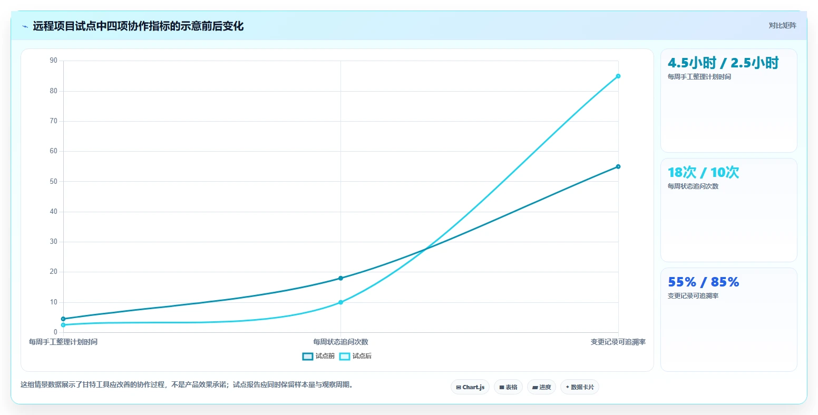Select the 表格 chip
This screenshot has height=415, width=818.
click(x=509, y=387)
